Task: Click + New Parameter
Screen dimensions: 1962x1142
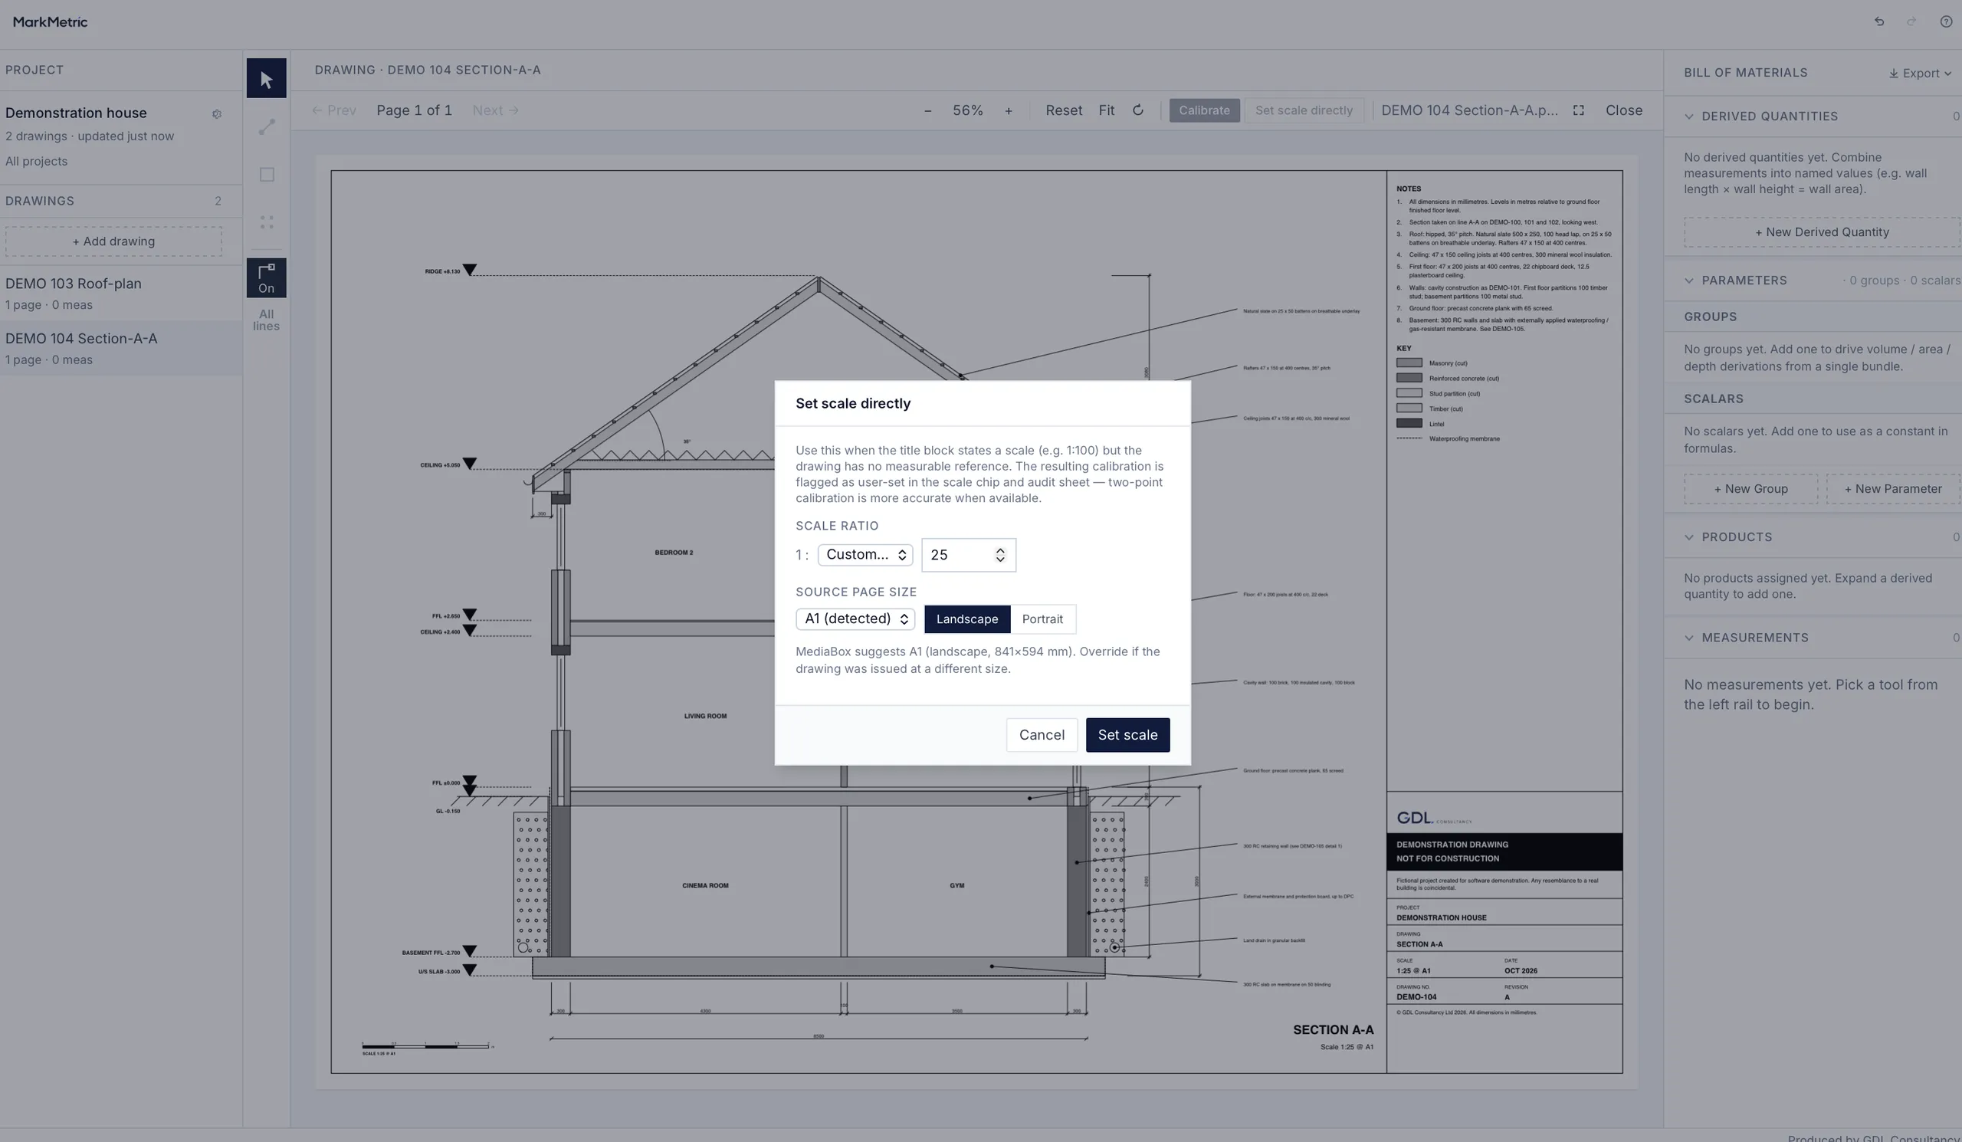Action: coord(1893,489)
